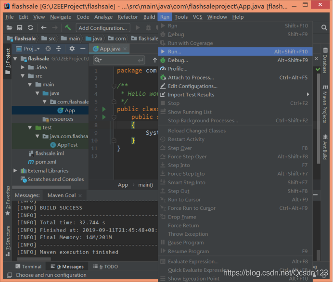Select Profile... menu entry

click(x=235, y=69)
